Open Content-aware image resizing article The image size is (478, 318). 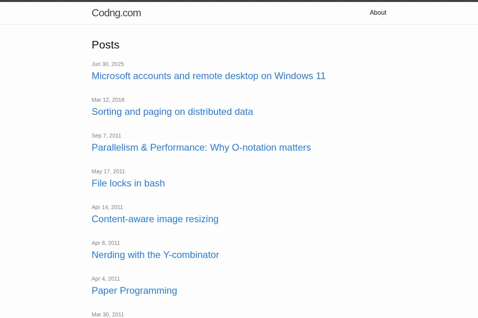coord(155,219)
